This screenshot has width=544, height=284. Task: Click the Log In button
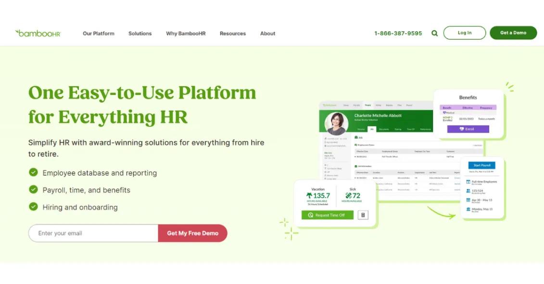465,33
